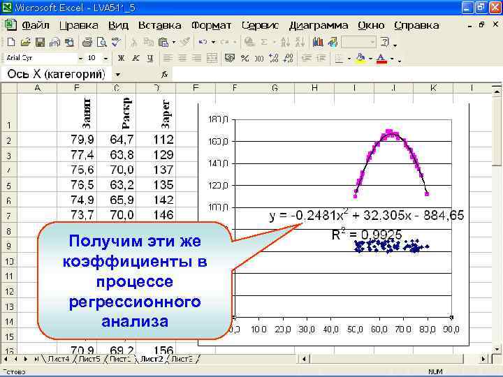Screen dimensions: 503x377
Task: Decrease decimal places icon
Action: tap(289, 58)
